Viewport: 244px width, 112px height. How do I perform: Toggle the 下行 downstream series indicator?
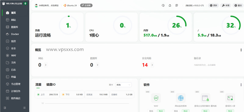click(63, 94)
